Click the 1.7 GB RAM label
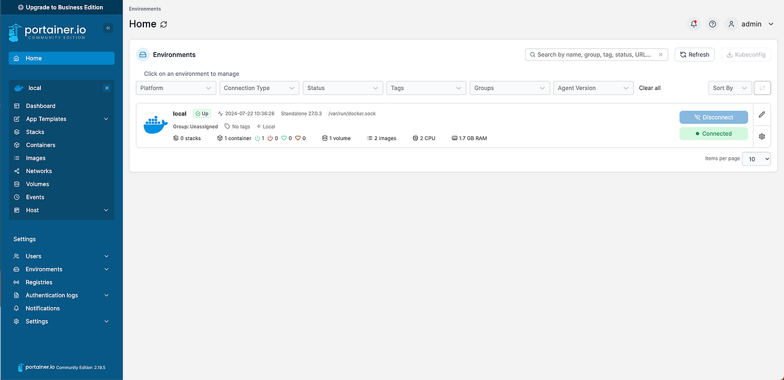 [469, 138]
